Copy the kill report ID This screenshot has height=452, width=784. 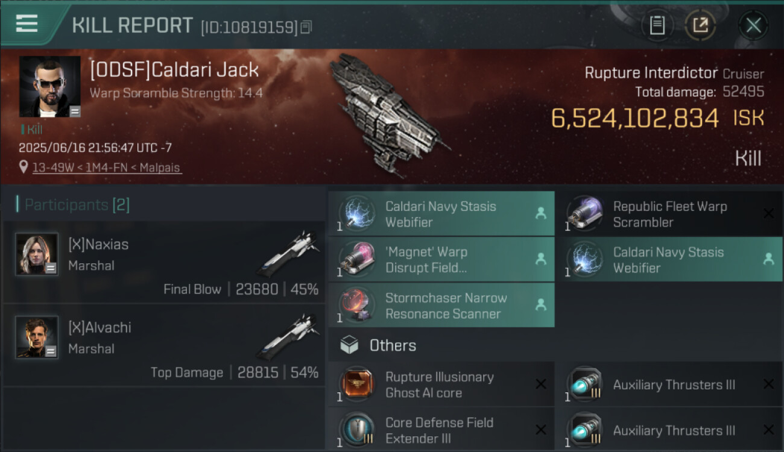306,27
